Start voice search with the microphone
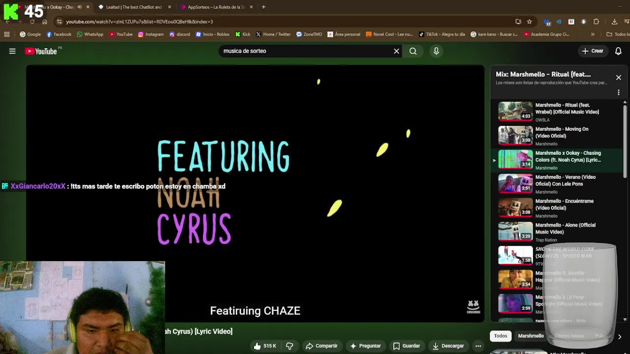630x354 pixels. pyautogui.click(x=436, y=51)
